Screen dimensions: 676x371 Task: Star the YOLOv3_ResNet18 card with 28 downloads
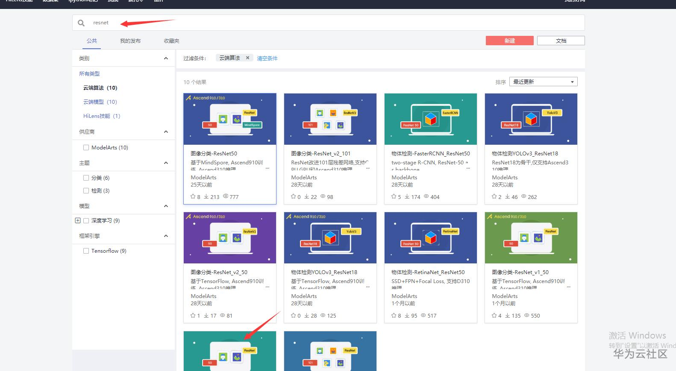click(293, 315)
